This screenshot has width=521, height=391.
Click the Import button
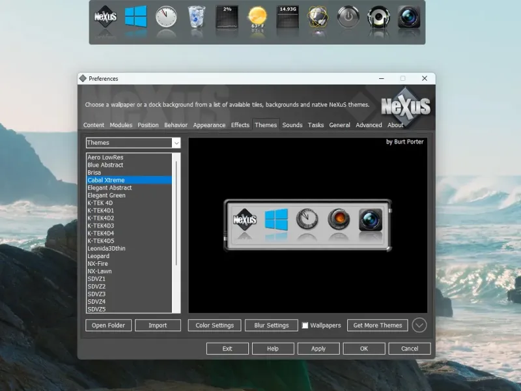[158, 325]
